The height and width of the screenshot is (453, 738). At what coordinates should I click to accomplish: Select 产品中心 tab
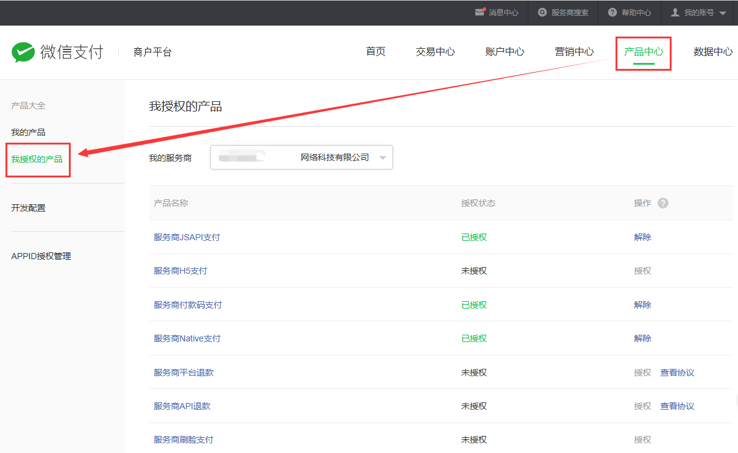(644, 52)
